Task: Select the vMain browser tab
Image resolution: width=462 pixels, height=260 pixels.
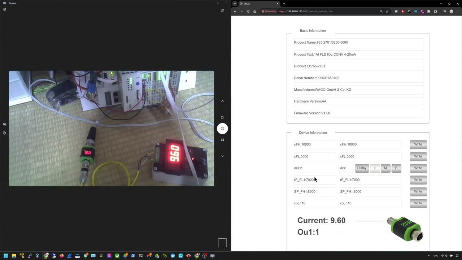Action: click(x=259, y=4)
